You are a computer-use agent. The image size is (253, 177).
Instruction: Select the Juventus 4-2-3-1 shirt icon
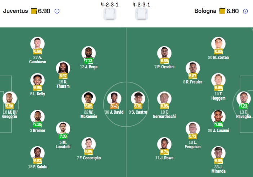[110, 14]
